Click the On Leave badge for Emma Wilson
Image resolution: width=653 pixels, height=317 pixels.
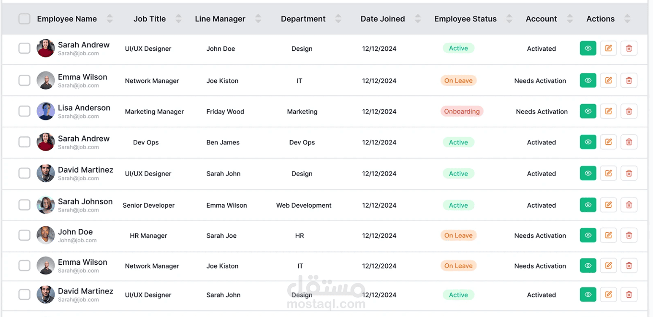pyautogui.click(x=458, y=80)
